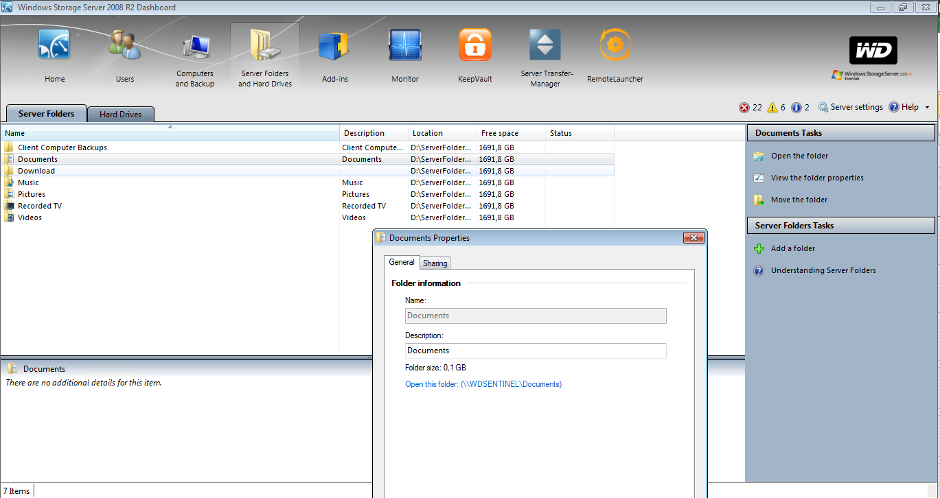Image resolution: width=940 pixels, height=498 pixels.
Task: Open Understanding Server Folders link
Action: click(x=823, y=271)
